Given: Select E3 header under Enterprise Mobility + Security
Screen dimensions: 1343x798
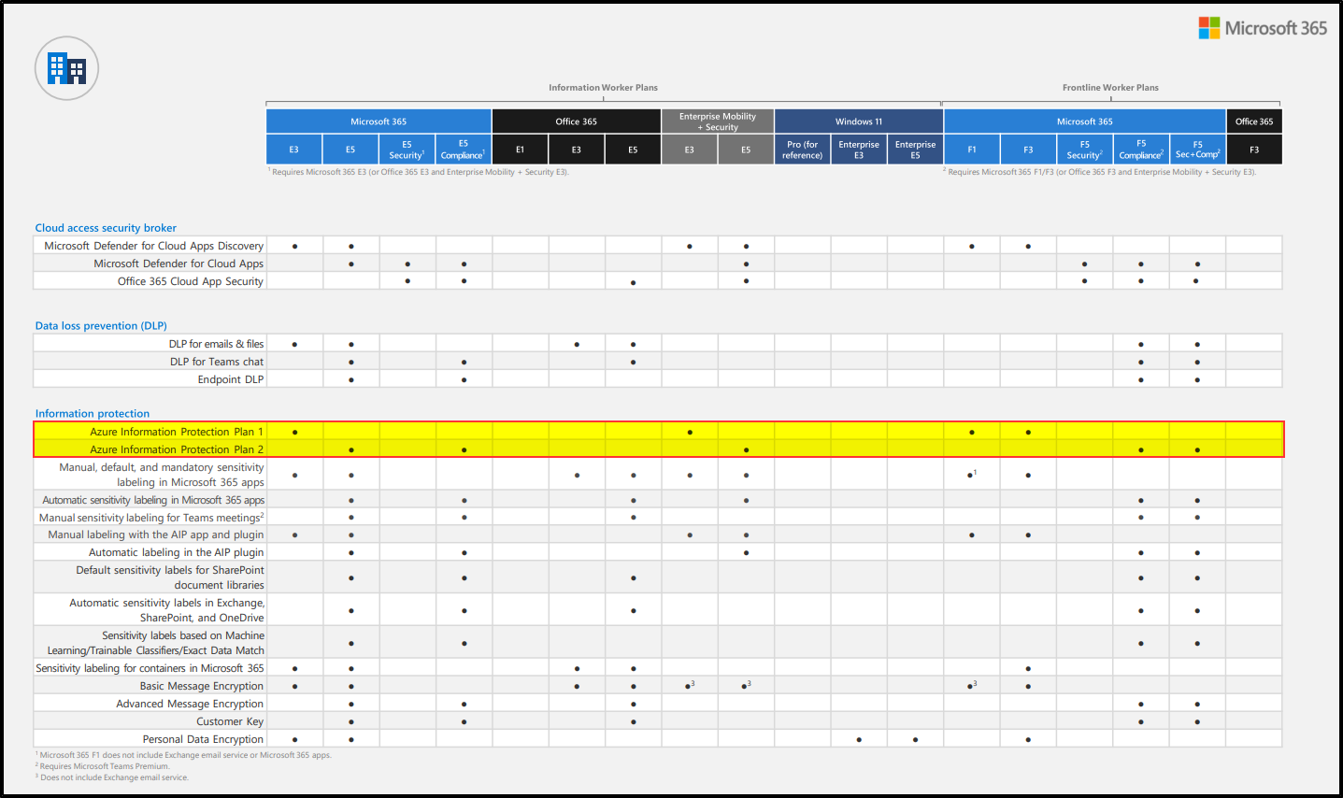Looking at the screenshot, I should coord(690,150).
